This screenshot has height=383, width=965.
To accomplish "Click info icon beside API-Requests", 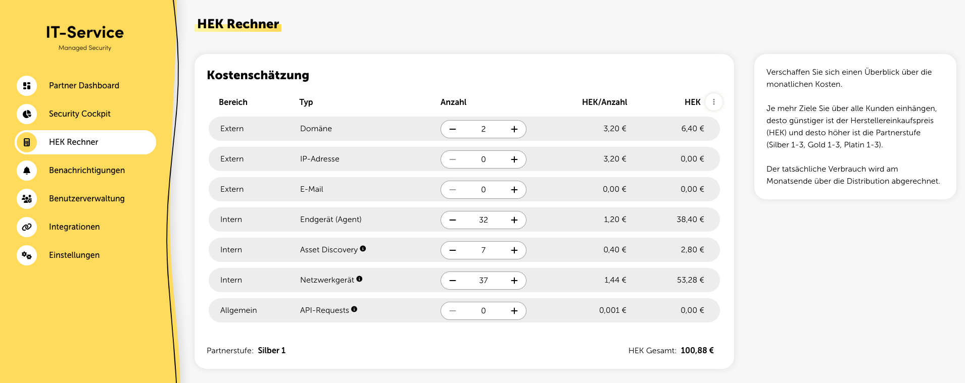I will tap(354, 309).
